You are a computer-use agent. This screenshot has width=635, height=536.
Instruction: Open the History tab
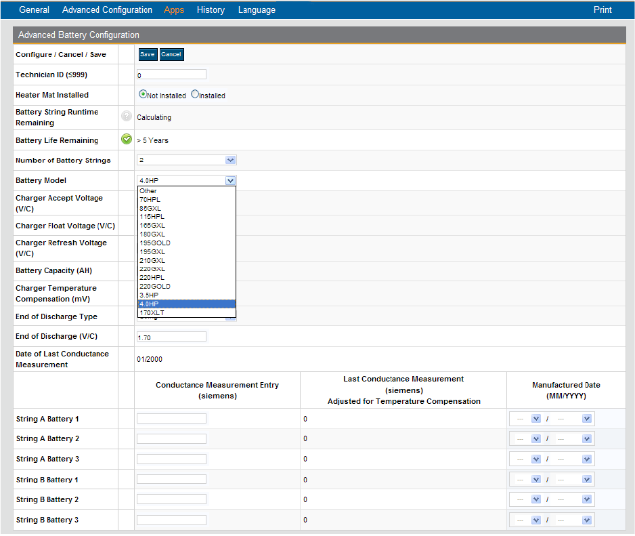click(211, 9)
